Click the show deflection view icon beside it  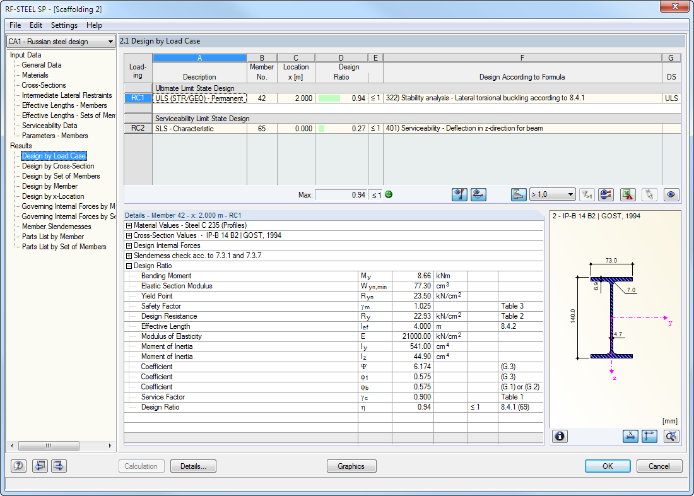tap(478, 194)
